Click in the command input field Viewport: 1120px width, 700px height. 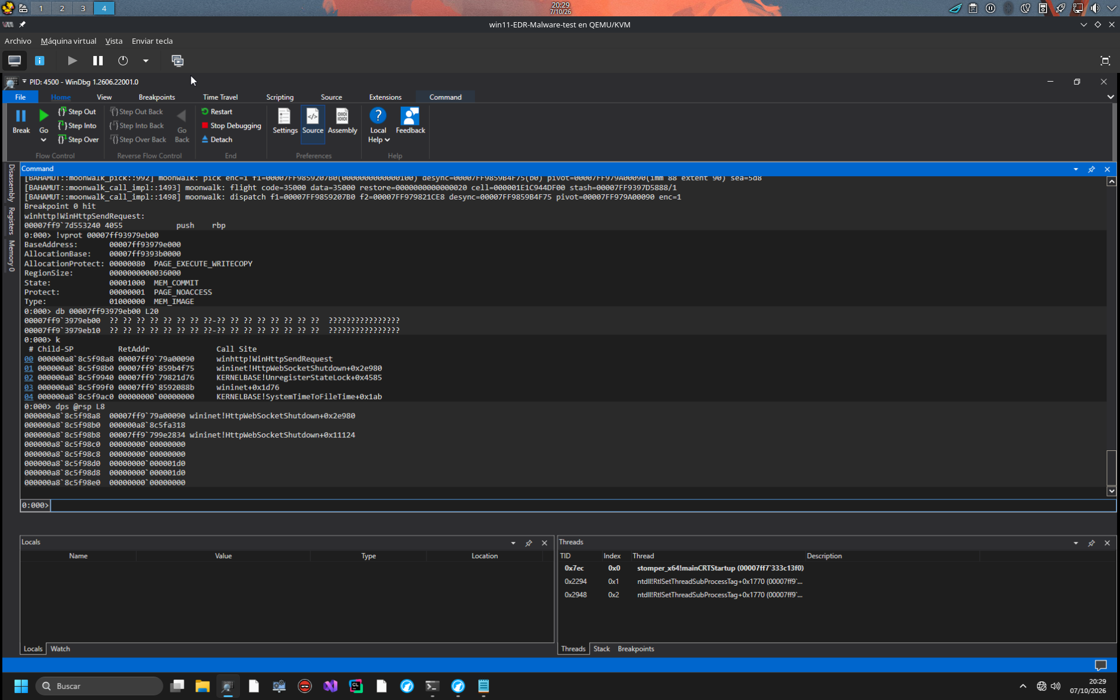[x=582, y=505]
